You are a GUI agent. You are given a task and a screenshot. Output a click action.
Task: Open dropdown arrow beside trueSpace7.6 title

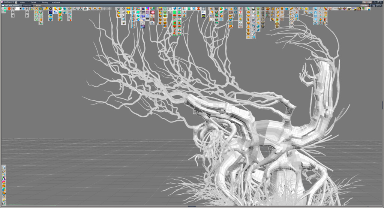tap(16, 3)
